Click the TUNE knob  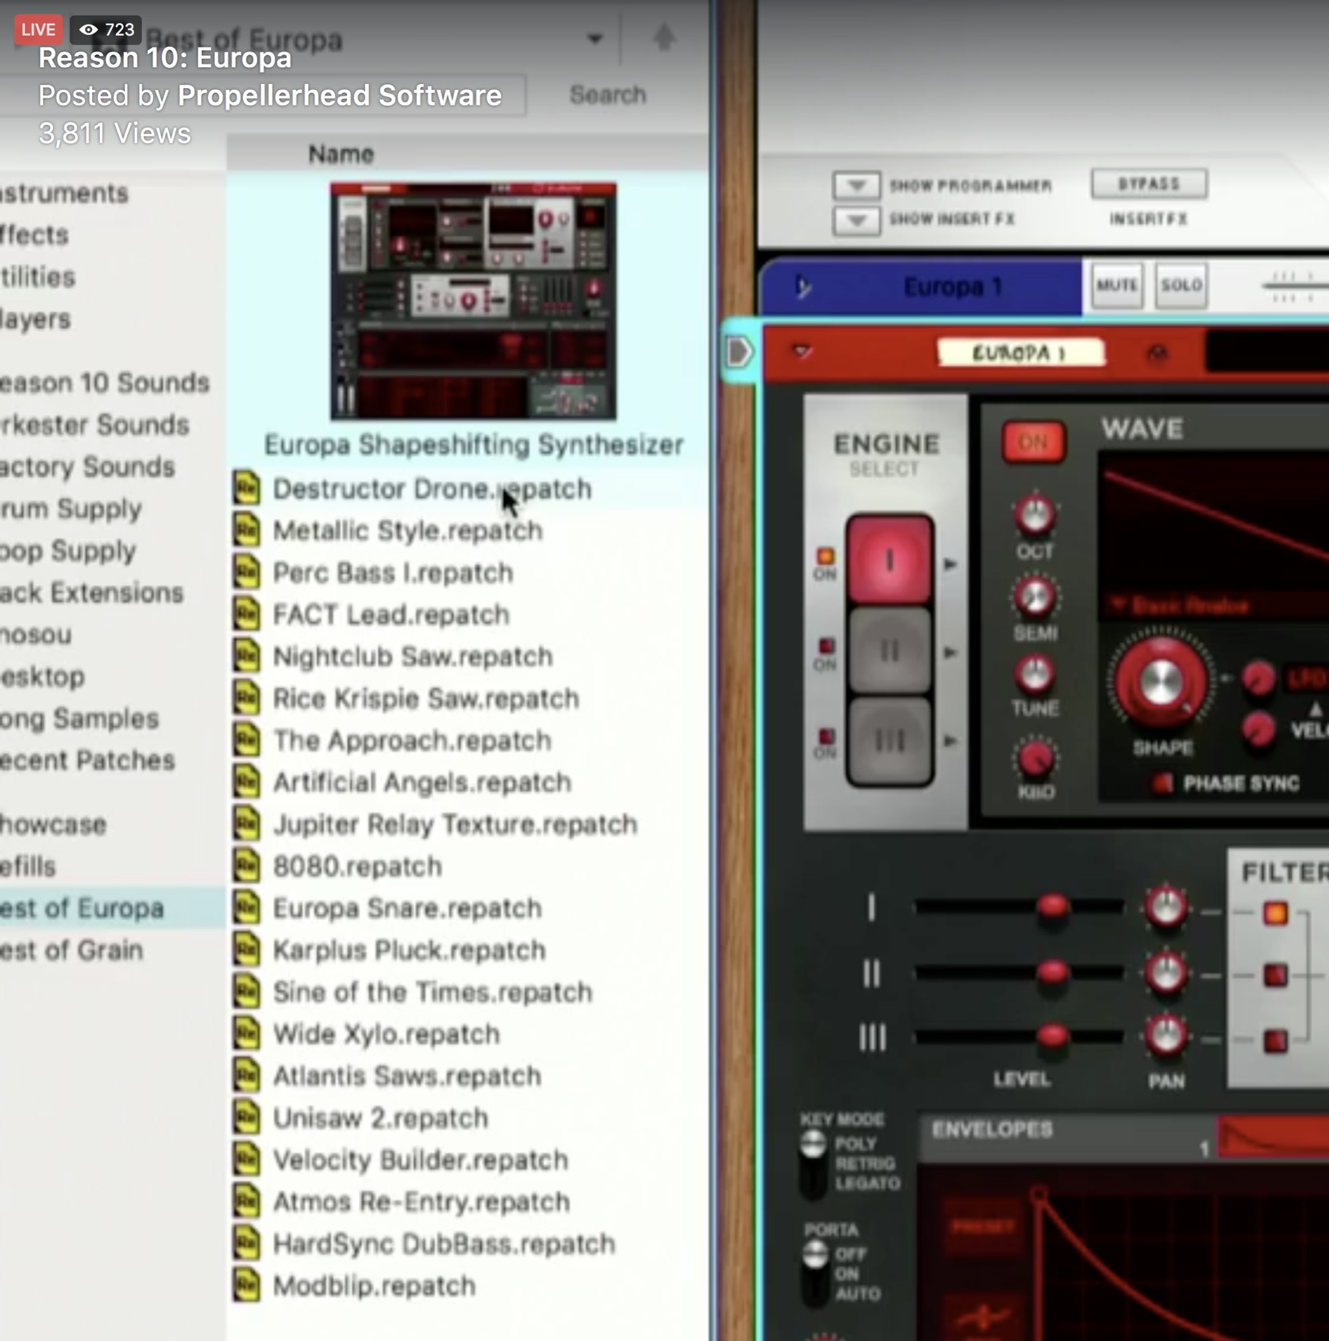click(1034, 674)
